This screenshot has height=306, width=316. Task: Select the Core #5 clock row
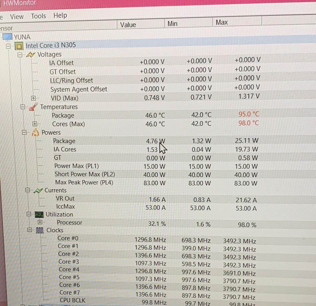[x=69, y=277]
